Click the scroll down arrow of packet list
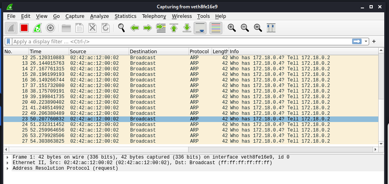 click(381, 144)
